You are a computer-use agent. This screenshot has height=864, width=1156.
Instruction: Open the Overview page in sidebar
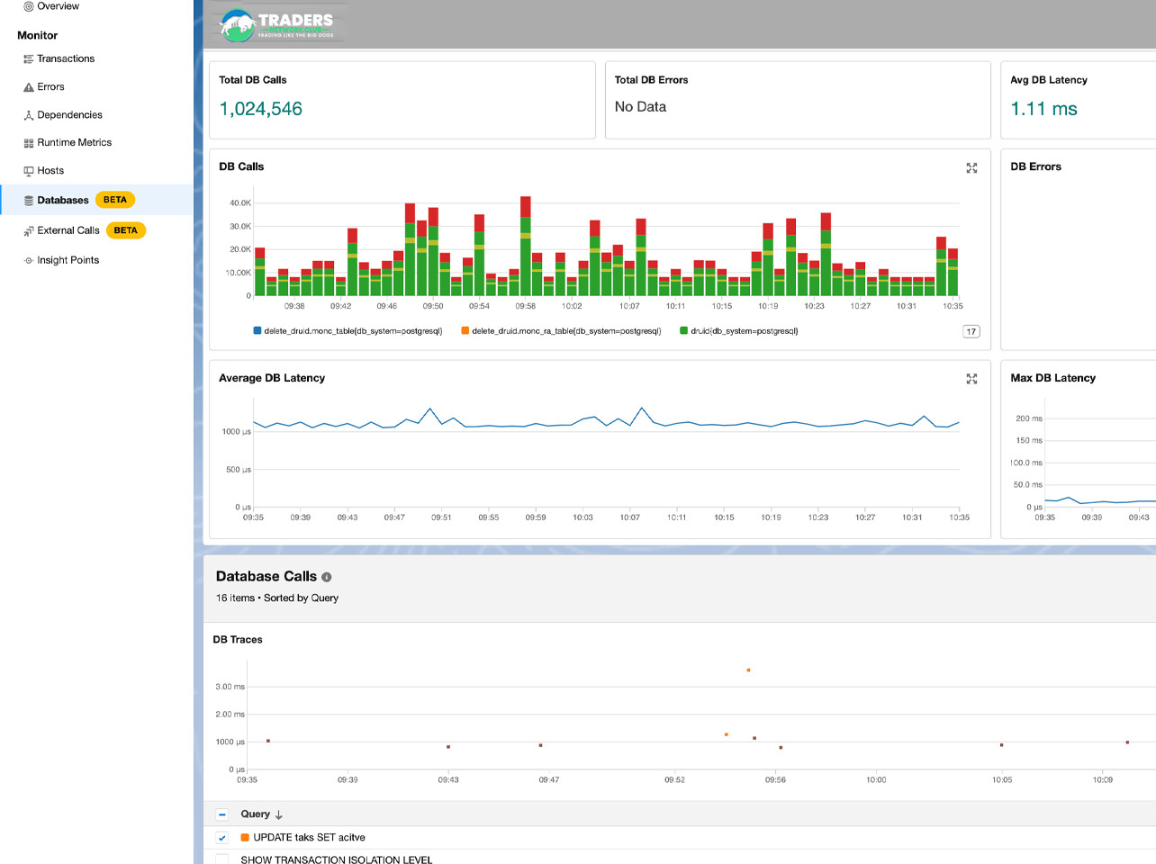tap(58, 6)
